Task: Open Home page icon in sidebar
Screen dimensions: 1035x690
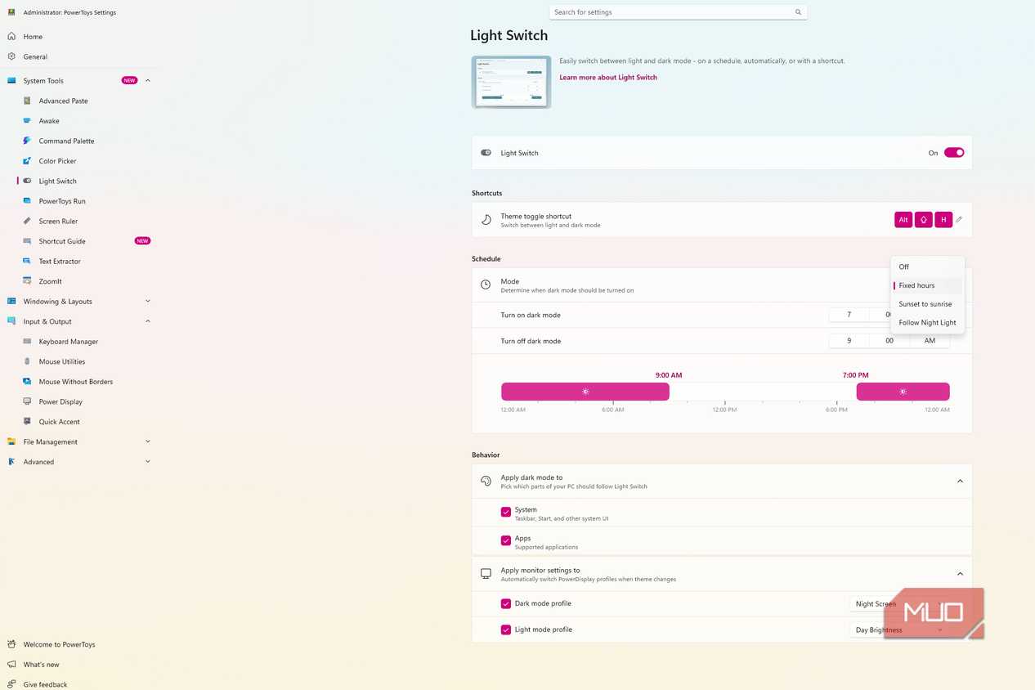Action: tap(11, 37)
